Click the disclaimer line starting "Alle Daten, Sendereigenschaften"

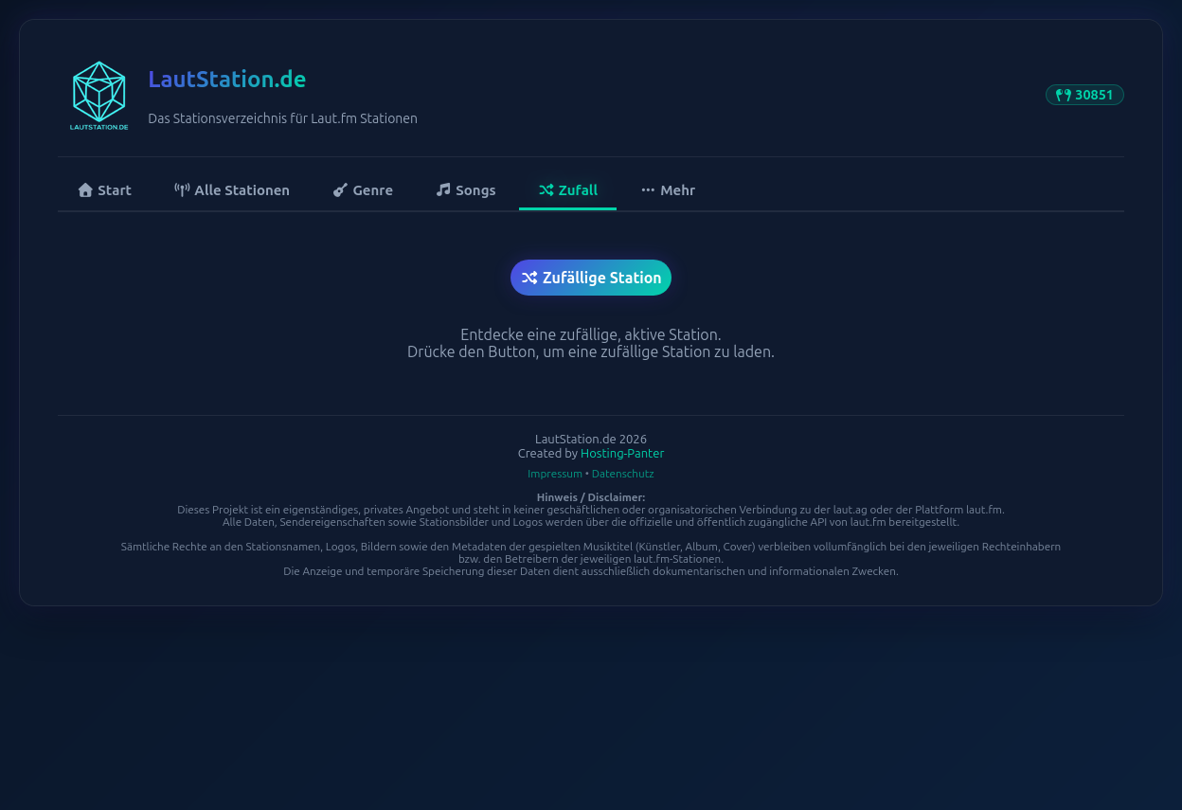(591, 522)
